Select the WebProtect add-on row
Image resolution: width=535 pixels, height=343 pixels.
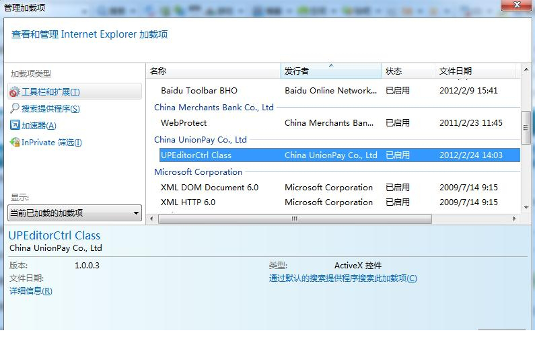pos(339,123)
